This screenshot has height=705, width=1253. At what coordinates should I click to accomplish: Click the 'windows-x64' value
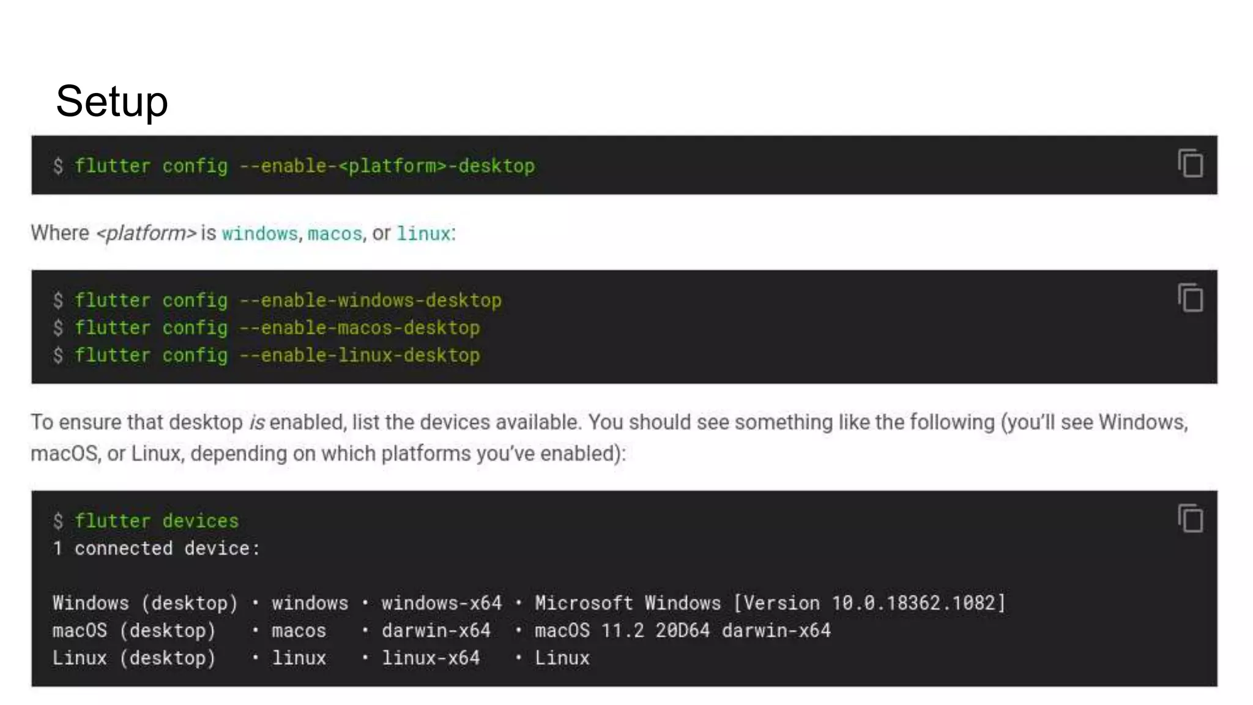(x=442, y=603)
